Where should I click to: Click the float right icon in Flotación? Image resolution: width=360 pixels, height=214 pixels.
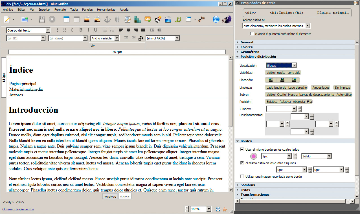point(294,80)
